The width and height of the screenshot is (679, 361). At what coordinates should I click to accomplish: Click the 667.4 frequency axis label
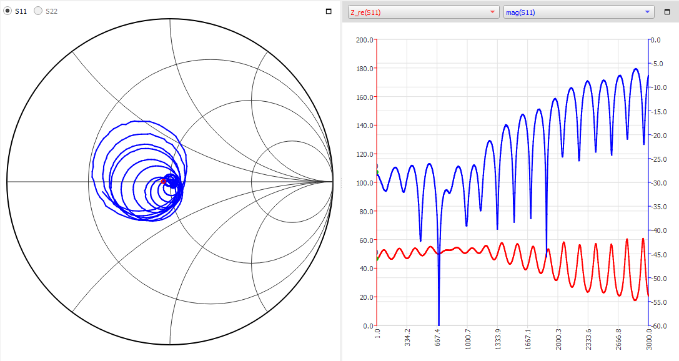point(437,338)
